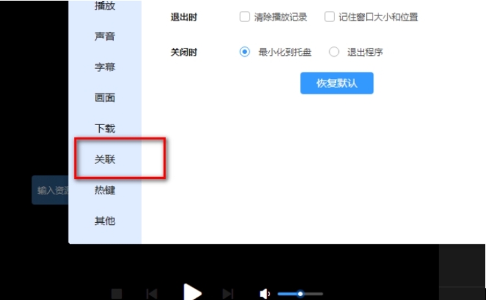
Task: Enable 清除播放记录 on exit
Action: point(244,17)
